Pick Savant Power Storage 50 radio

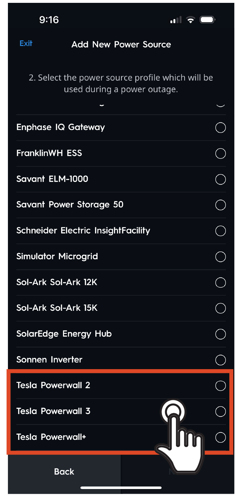tap(220, 205)
